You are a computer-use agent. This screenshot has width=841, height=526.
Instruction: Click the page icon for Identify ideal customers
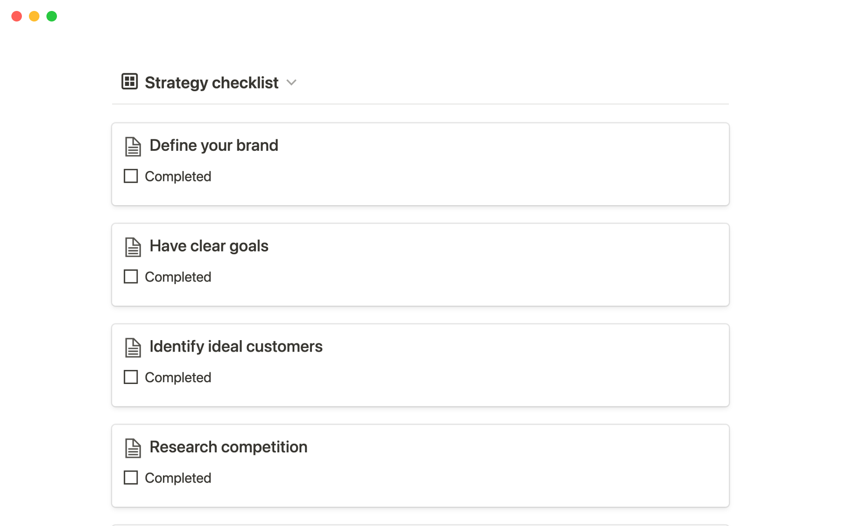[x=133, y=348]
